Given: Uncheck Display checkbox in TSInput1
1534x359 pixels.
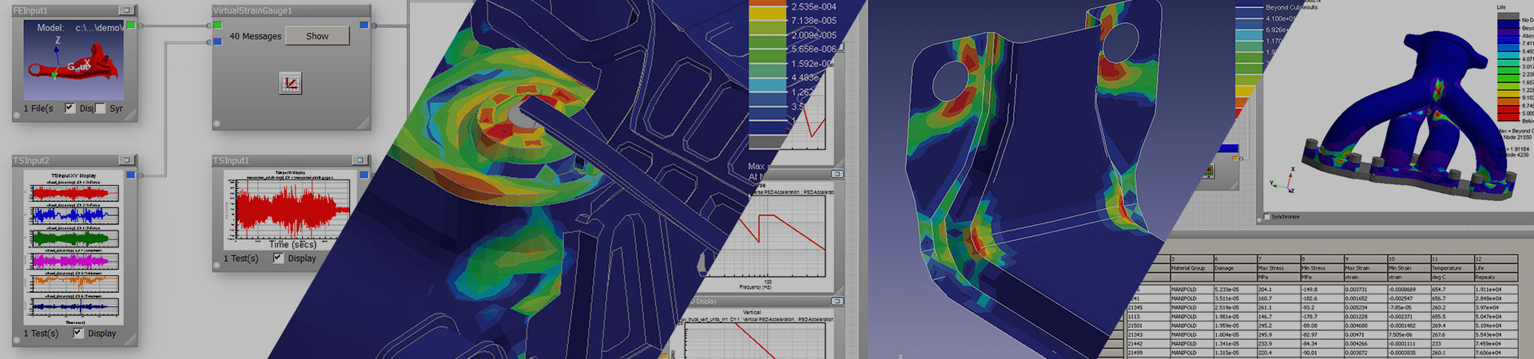Looking at the screenshot, I should tap(278, 258).
